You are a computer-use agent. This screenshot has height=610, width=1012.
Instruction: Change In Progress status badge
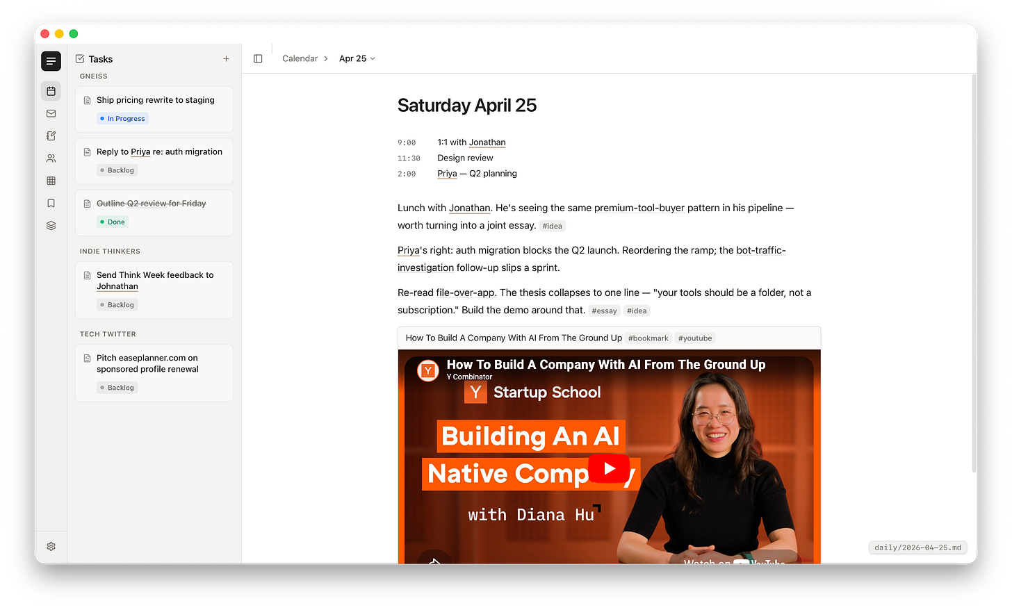coord(123,119)
